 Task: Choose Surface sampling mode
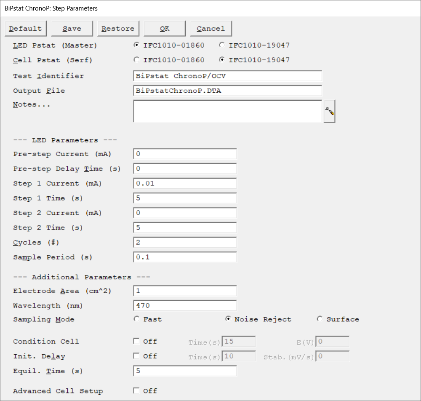pyautogui.click(x=320, y=319)
